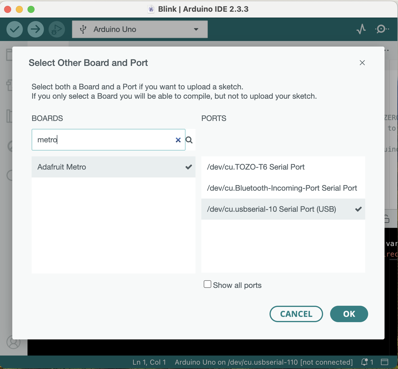
Task: Open the Serial Plotter
Action: tap(361, 29)
